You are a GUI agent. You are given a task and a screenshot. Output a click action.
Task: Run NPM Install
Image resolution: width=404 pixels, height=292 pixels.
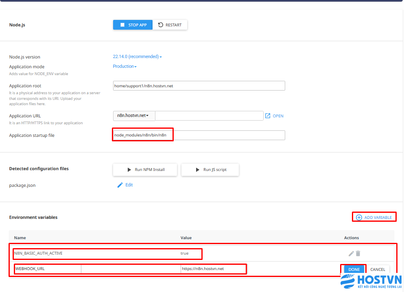click(145, 170)
